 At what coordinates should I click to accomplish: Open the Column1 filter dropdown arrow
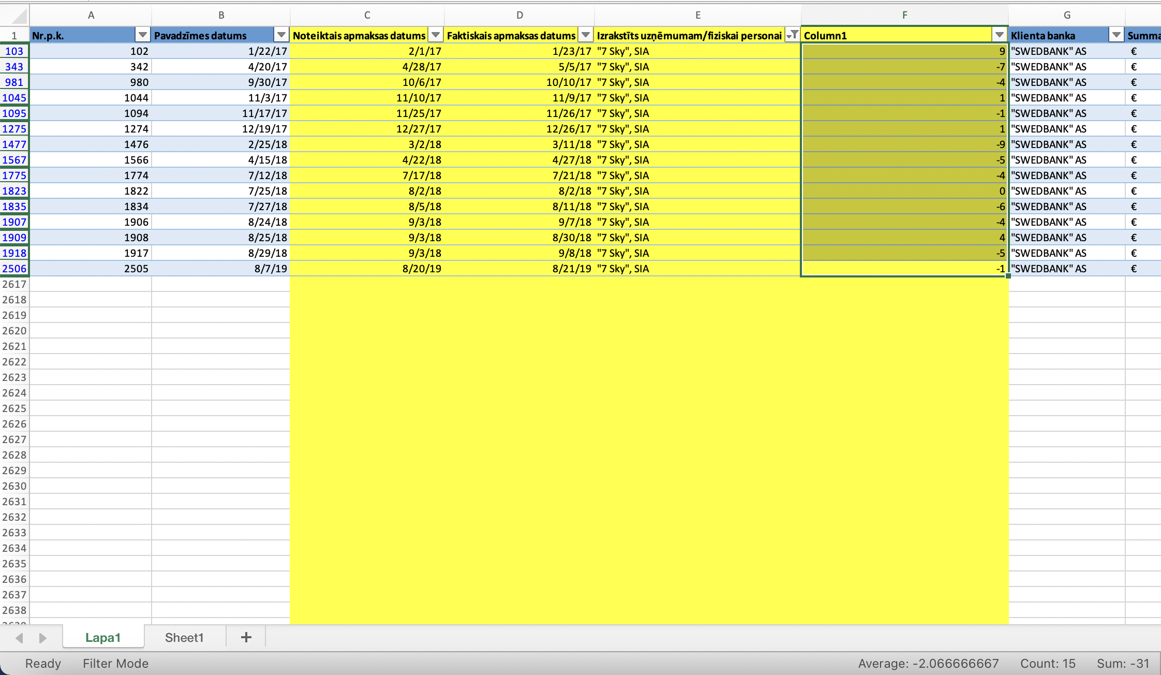click(999, 35)
